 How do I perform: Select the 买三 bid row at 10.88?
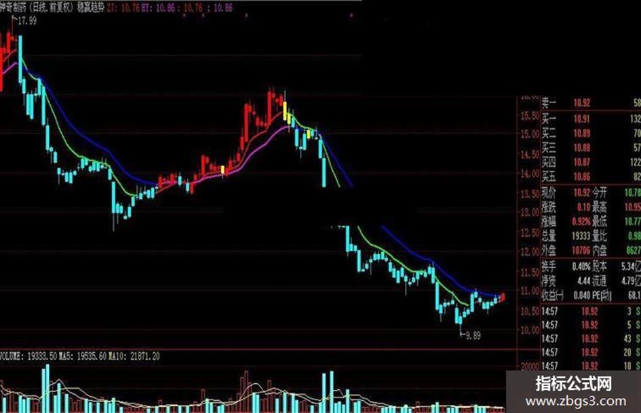(591, 148)
